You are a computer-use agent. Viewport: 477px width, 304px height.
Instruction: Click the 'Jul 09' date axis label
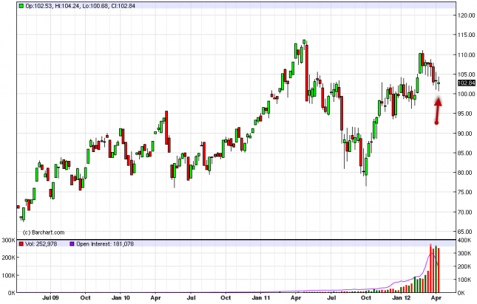[x=50, y=297]
